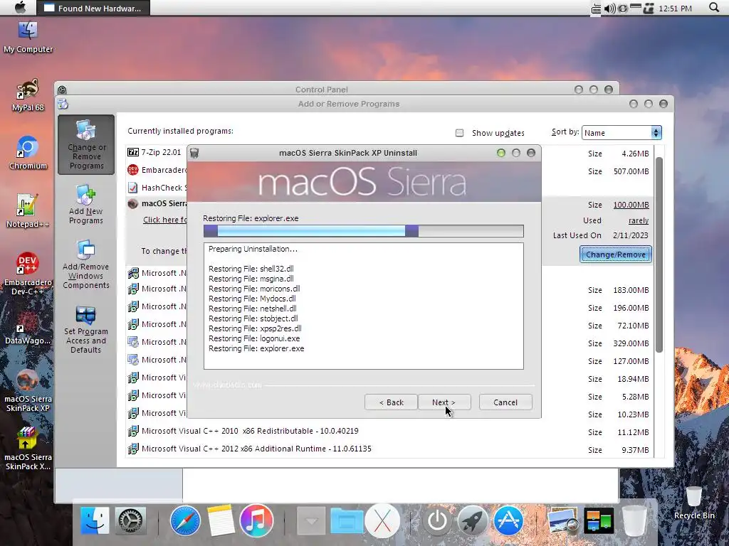
Task: Click the Change/Remove button
Action: tap(616, 255)
